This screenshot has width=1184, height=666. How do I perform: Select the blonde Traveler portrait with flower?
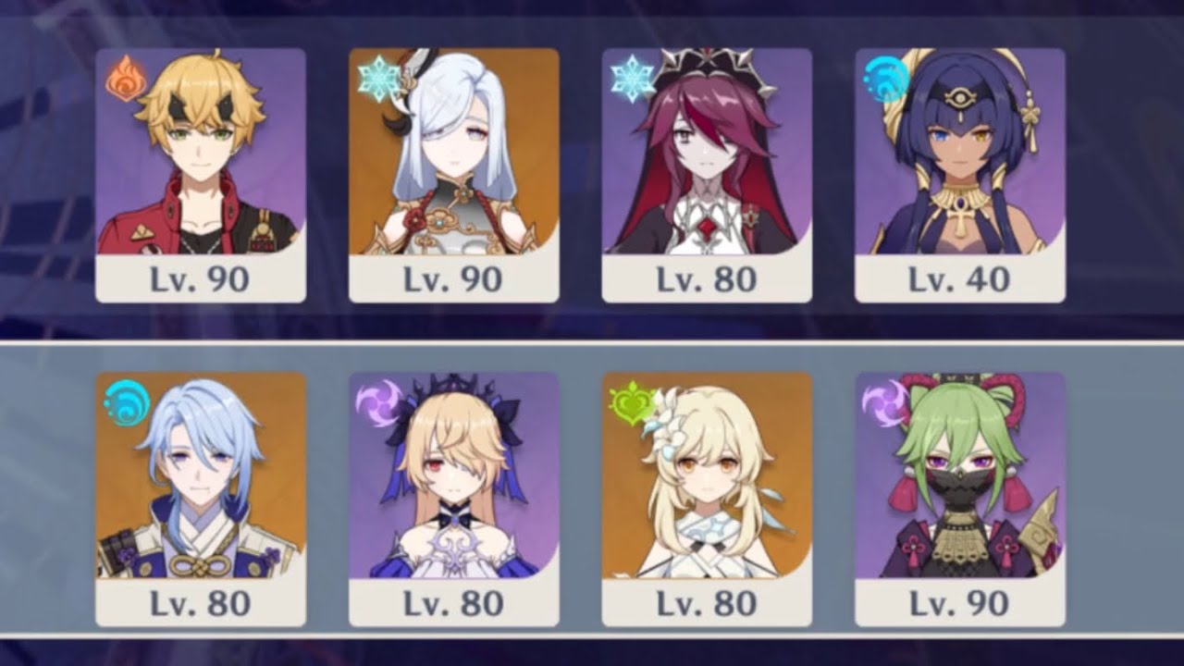[707, 475]
